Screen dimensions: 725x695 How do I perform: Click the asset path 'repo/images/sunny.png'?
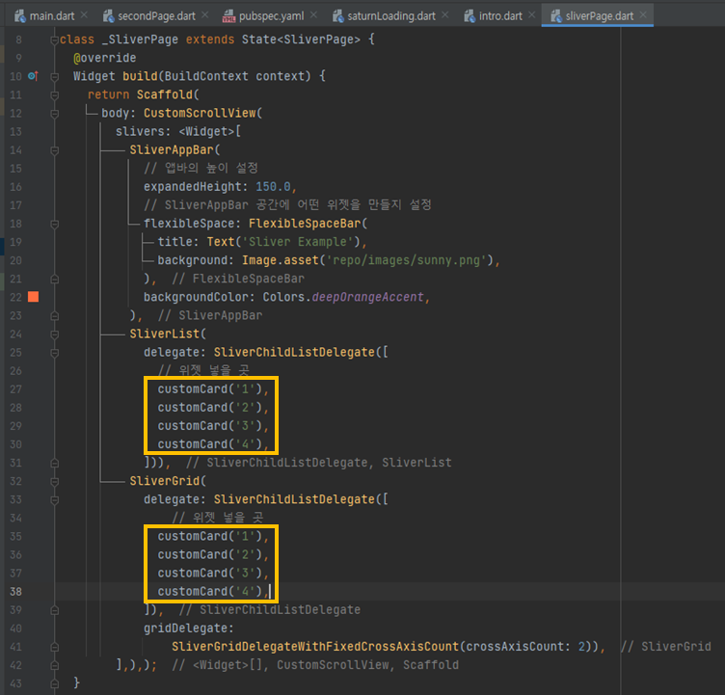tap(406, 260)
